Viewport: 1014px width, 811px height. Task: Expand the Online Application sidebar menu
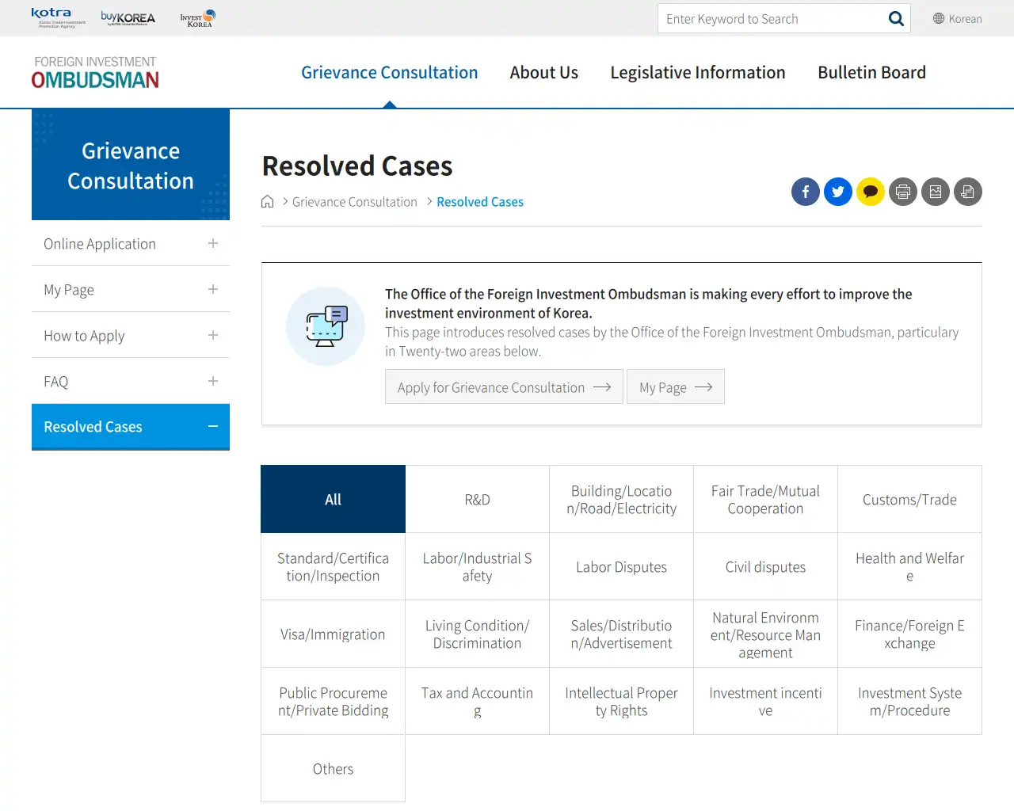click(x=212, y=244)
